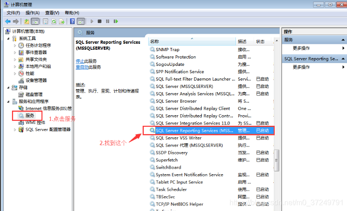This screenshot has height=211, width=347.
Task: Toggle the Show/Hide console tree toolbar icon
Action: tap(35, 22)
